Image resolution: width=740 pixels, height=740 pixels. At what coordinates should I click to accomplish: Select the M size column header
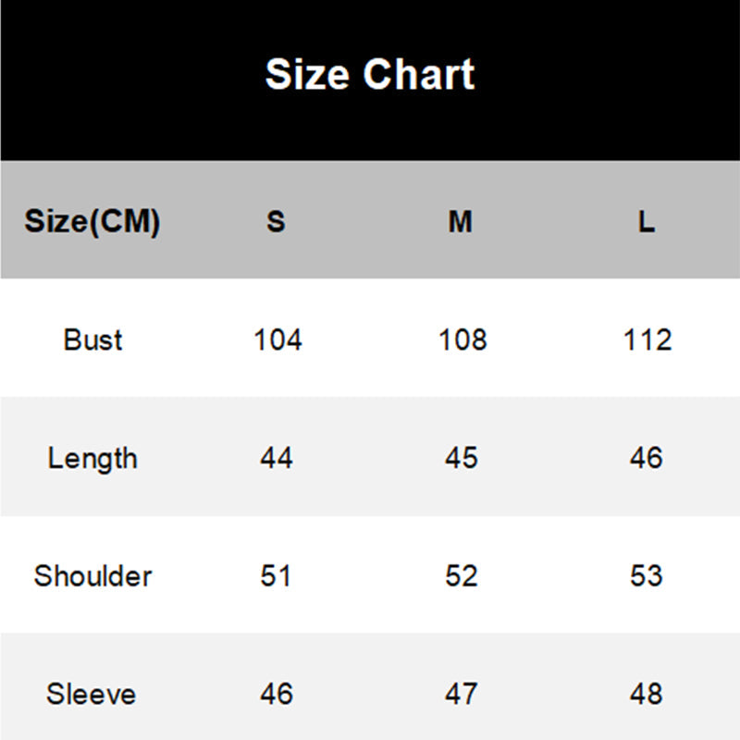pos(461,222)
